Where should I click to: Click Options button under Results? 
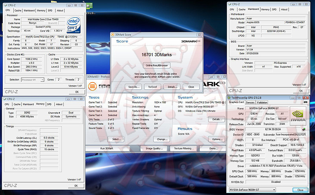[x=217, y=139]
